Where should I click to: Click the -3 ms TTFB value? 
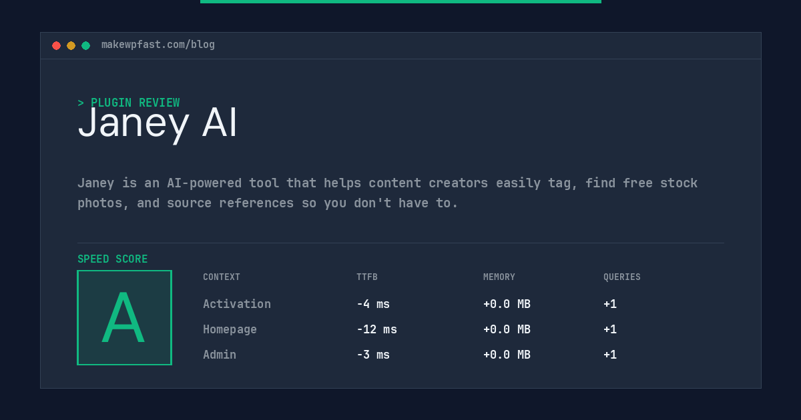[373, 355]
